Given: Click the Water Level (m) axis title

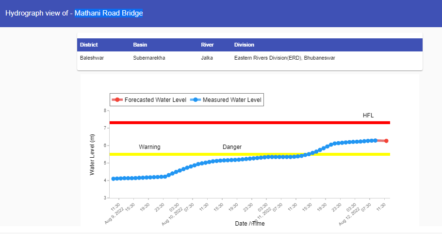Looking at the screenshot, I should [92, 155].
